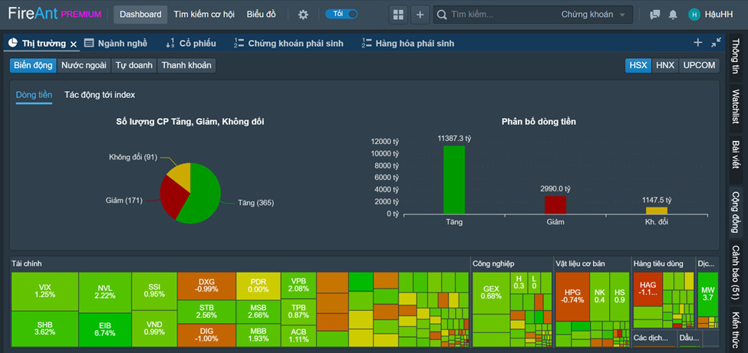Click the Nước ngoài button
This screenshot has width=748, height=353.
pos(84,66)
